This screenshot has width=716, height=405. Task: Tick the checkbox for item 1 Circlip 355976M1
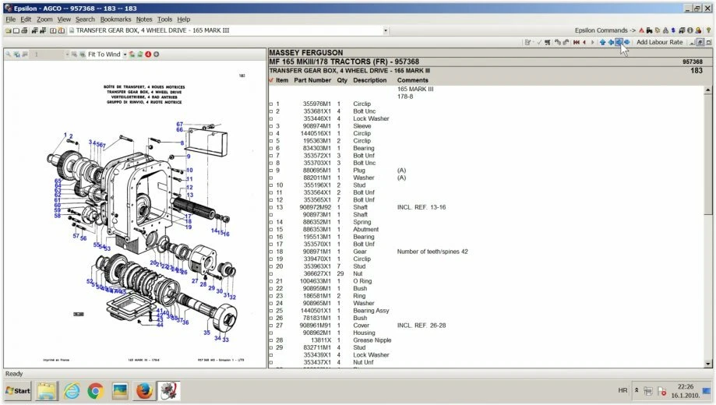pyautogui.click(x=271, y=104)
